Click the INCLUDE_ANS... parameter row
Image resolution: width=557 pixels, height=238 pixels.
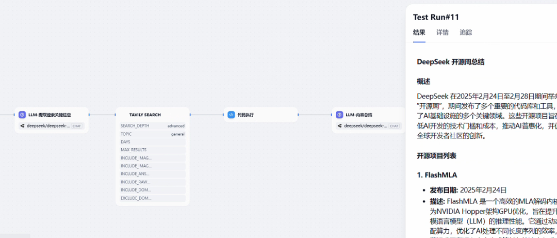pyautogui.click(x=152, y=174)
